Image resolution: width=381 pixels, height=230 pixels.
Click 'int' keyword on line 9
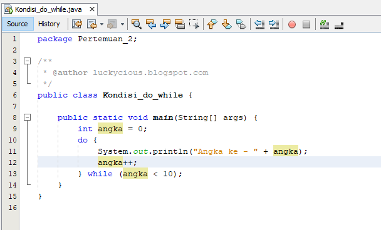(85, 129)
